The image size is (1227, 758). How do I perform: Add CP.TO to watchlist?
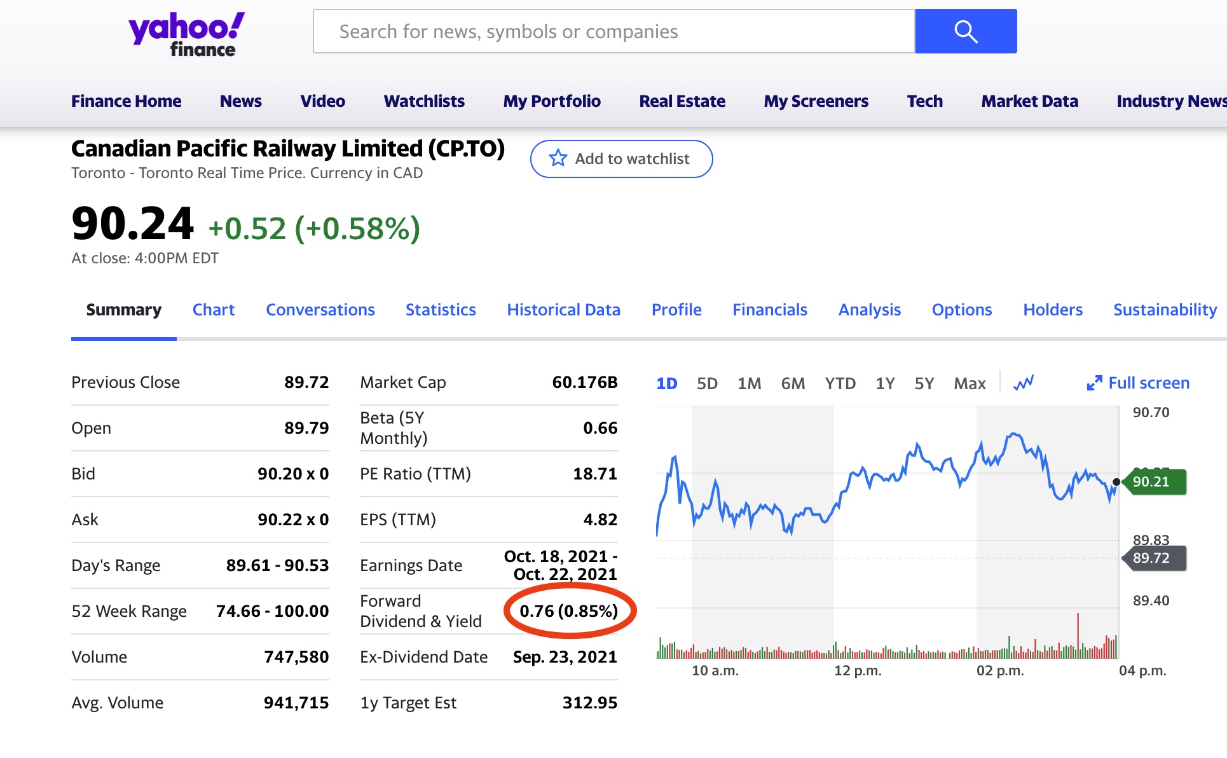[621, 159]
